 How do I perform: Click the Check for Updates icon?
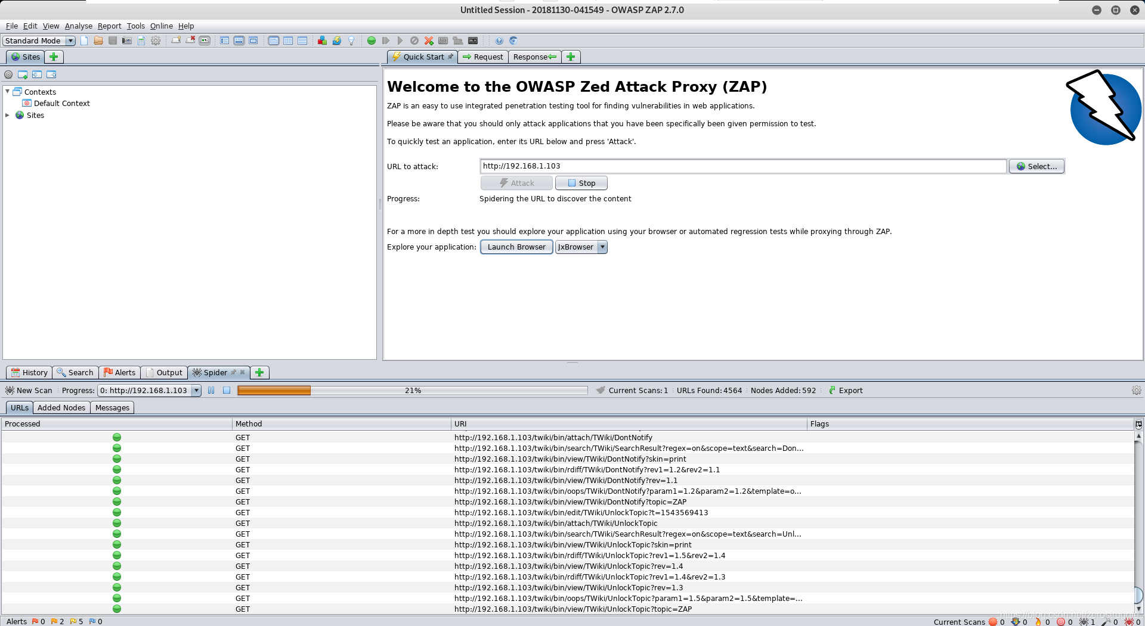[337, 41]
